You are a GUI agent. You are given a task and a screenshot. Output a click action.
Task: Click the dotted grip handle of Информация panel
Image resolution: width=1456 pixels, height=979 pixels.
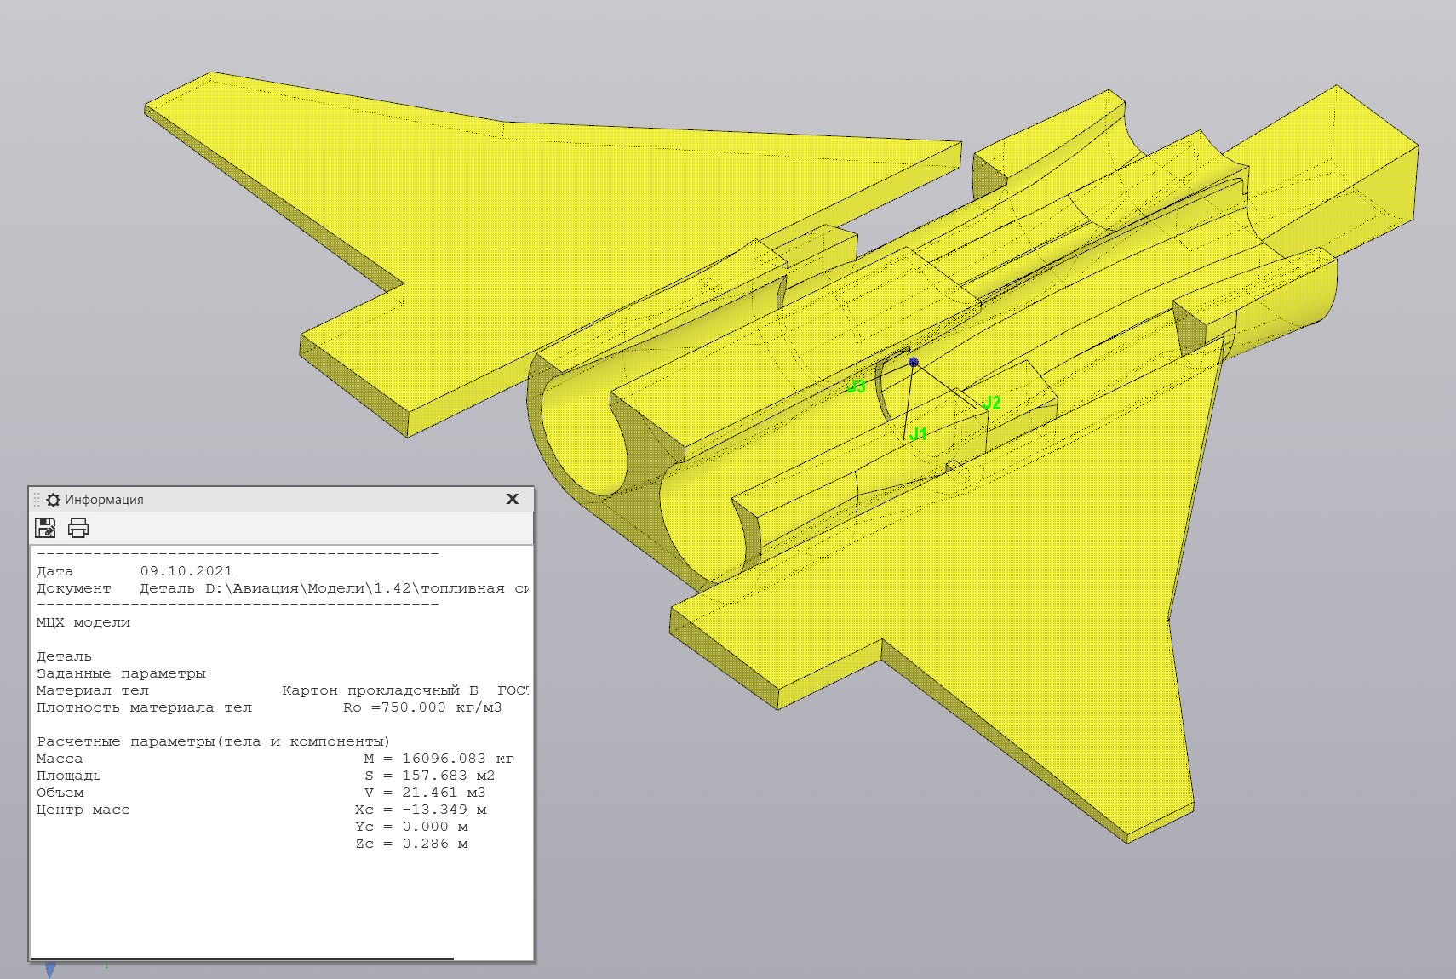(37, 500)
